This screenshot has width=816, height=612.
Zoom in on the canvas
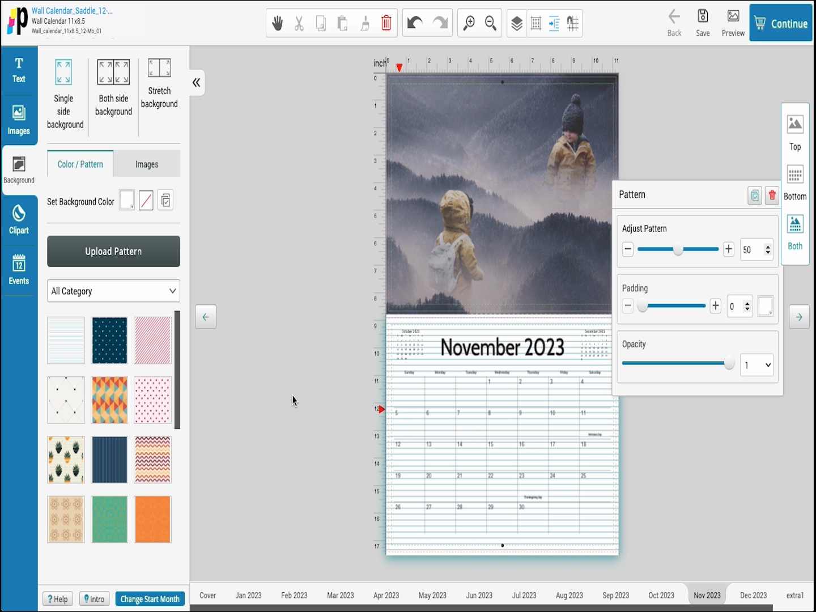[469, 23]
